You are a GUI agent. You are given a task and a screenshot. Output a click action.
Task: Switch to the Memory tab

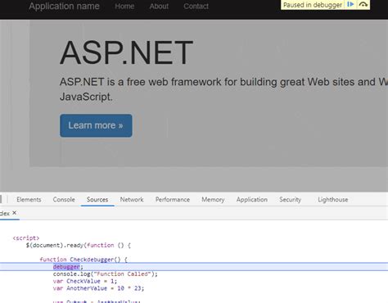click(x=213, y=200)
